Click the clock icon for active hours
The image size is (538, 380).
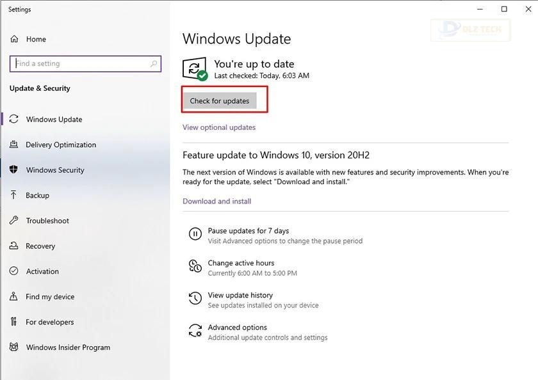[195, 266]
